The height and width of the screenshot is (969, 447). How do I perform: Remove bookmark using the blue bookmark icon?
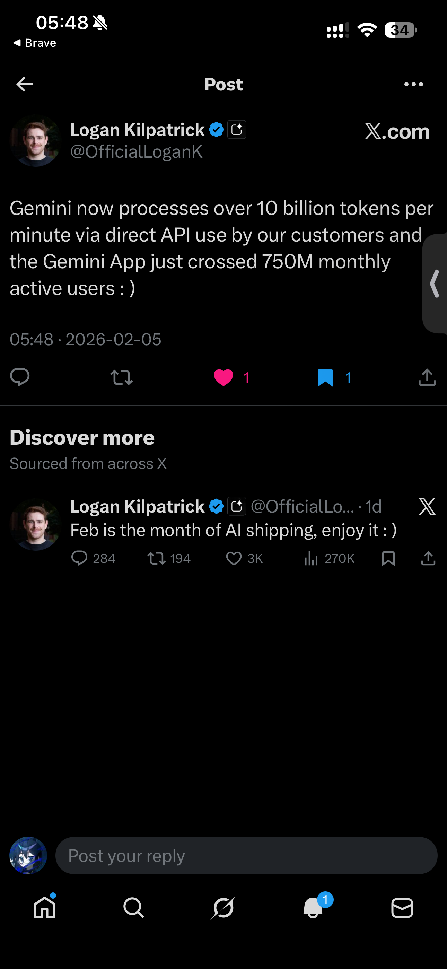(325, 377)
